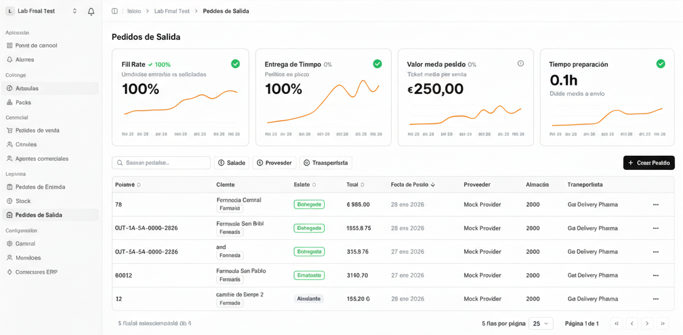This screenshot has width=683, height=335.
Task: Click order number 78 cell
Action: (119, 205)
